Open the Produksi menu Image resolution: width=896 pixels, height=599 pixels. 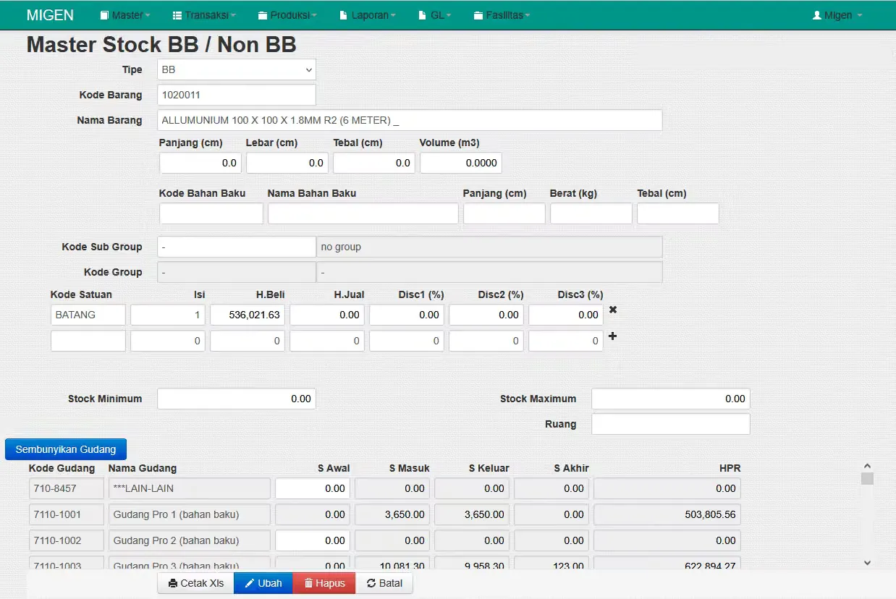click(289, 15)
